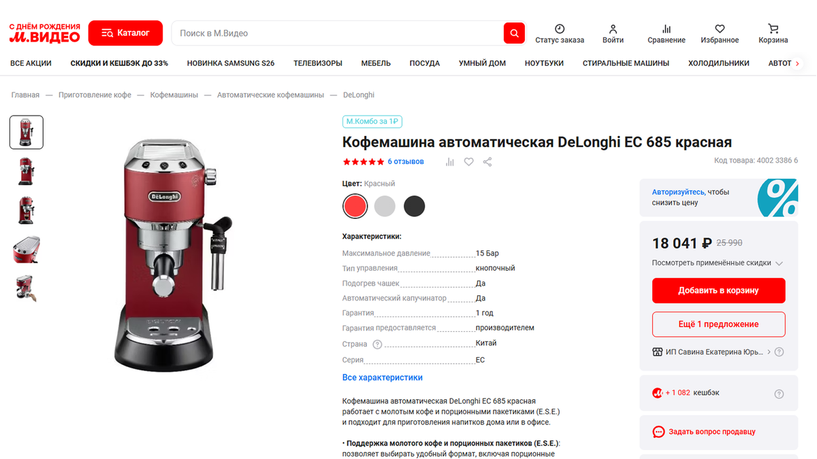Screen dimensions: 817x459
Task: Add product to favorites via heart icon
Action: click(x=468, y=162)
